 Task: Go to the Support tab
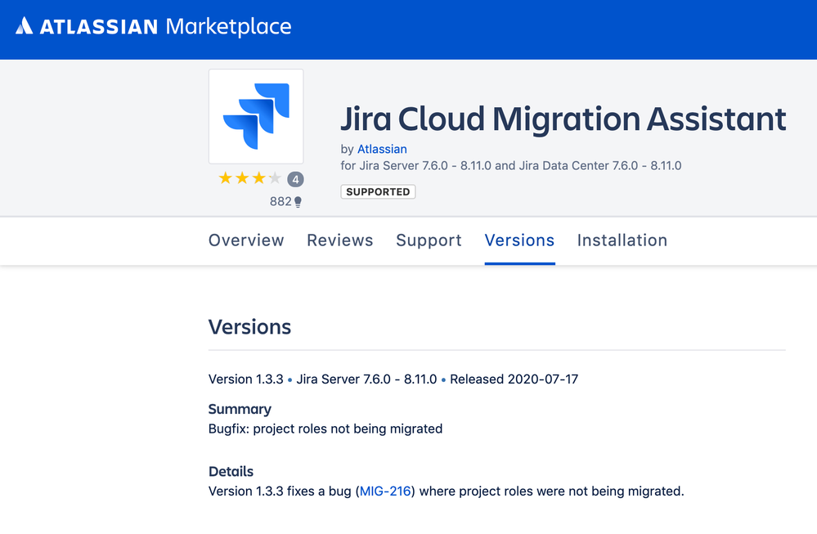[x=429, y=240]
